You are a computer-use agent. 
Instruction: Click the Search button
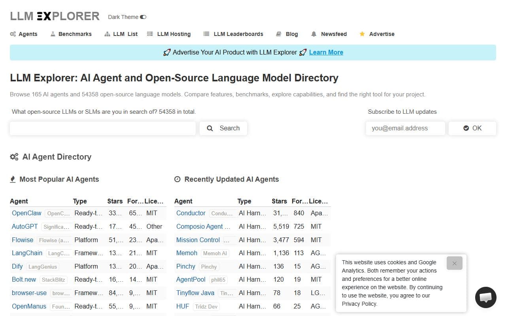223,128
